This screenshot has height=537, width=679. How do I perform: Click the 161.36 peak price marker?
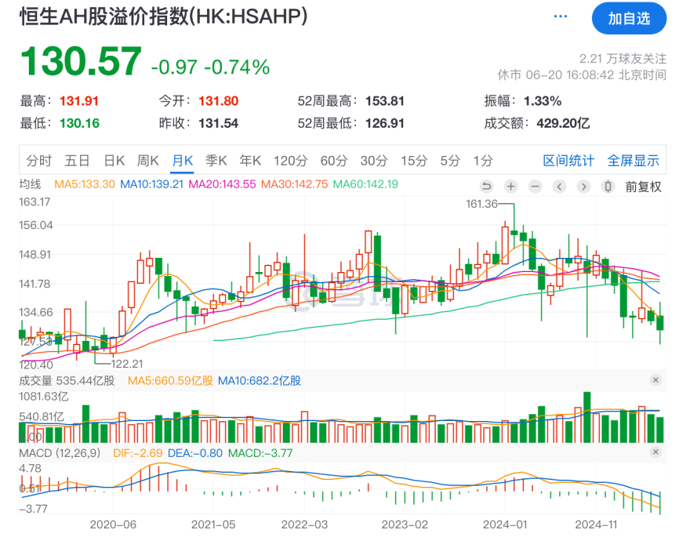pyautogui.click(x=481, y=204)
